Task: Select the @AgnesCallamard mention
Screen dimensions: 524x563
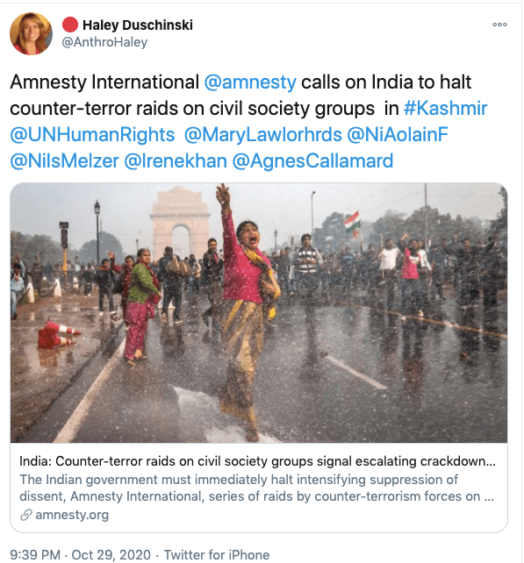Action: tap(312, 160)
